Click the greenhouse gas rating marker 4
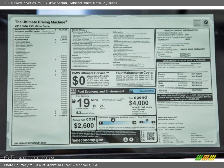Image resolution: width=224 pixels, height=168 pixels. 113,120
